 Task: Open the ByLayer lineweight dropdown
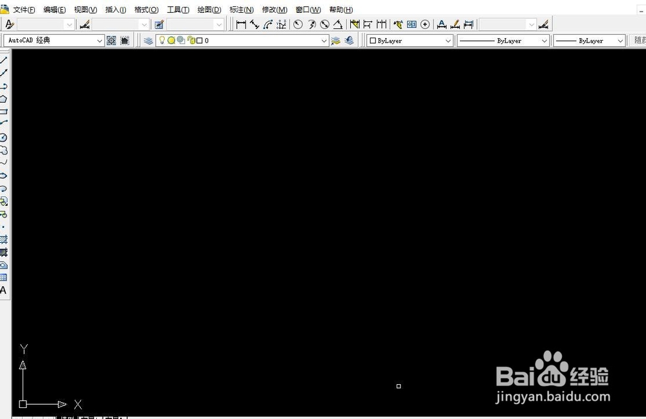589,41
